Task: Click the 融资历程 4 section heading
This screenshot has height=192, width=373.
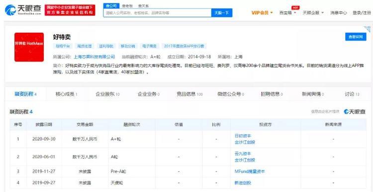Action: point(21,112)
